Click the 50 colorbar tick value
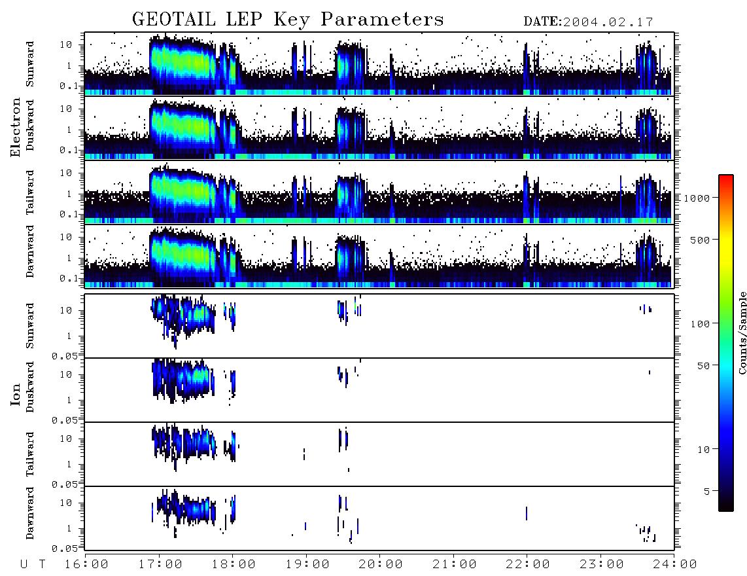This screenshot has width=747, height=576. 703,366
